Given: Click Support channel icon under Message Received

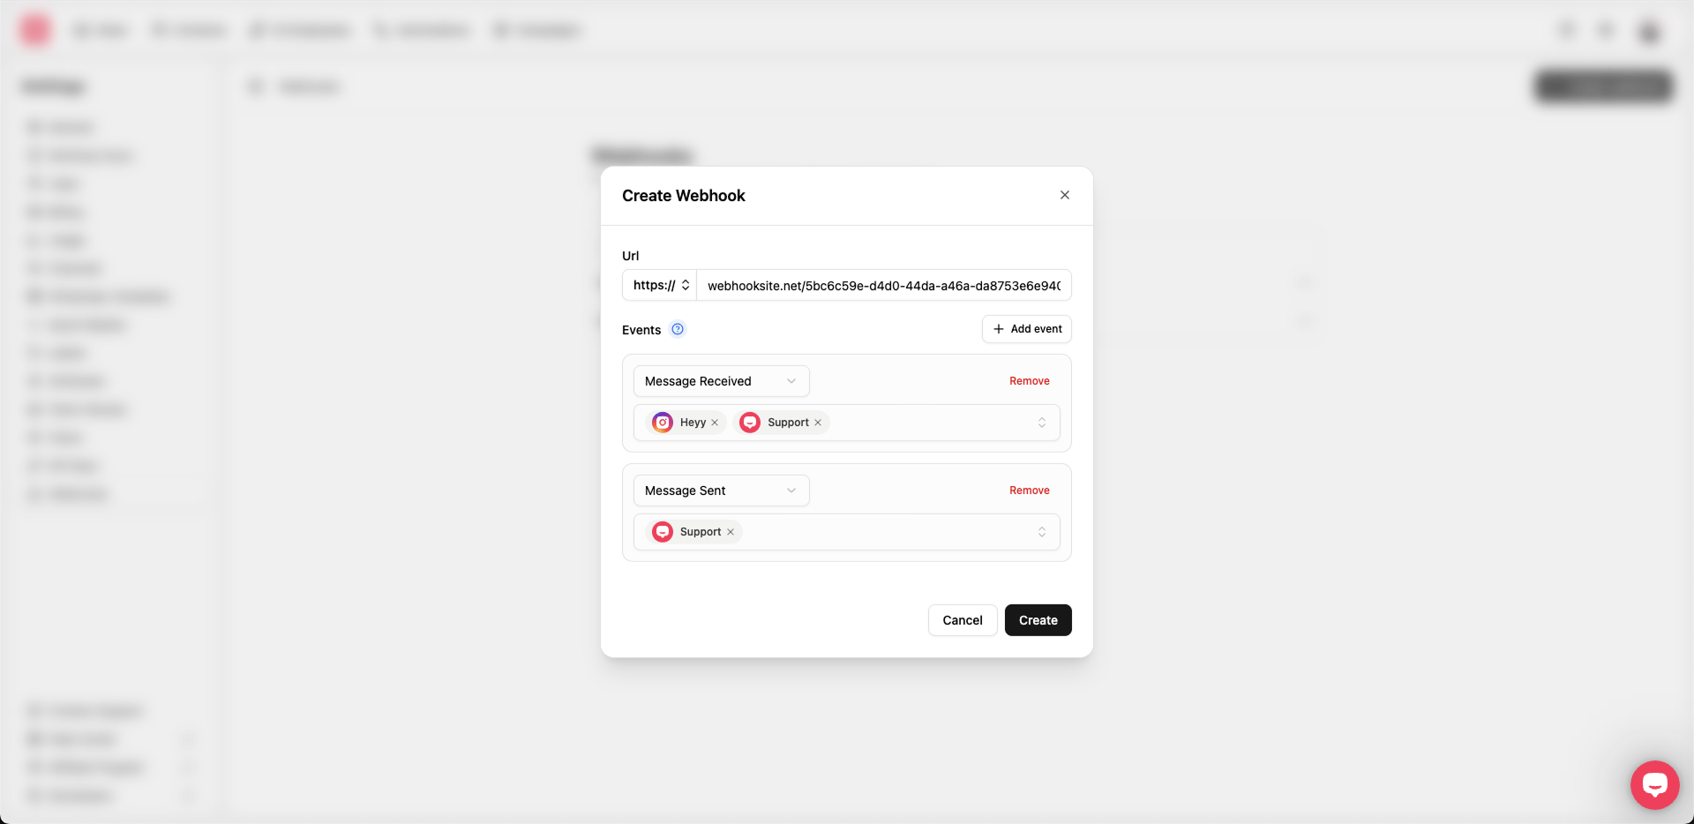Looking at the screenshot, I should click(x=750, y=423).
